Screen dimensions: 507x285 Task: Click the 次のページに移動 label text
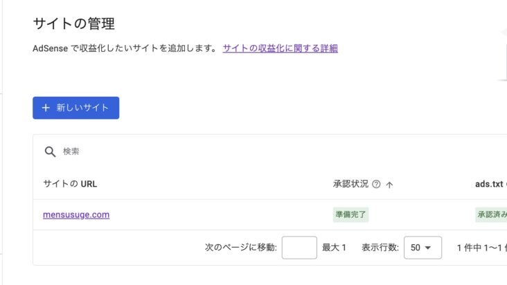241,248
